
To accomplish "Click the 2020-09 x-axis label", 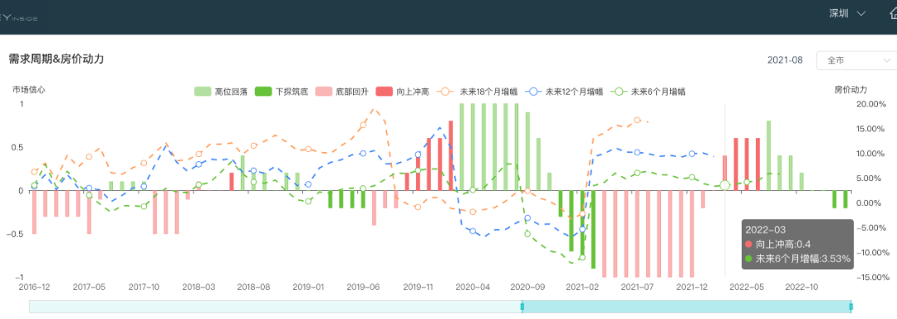I will pos(527,287).
